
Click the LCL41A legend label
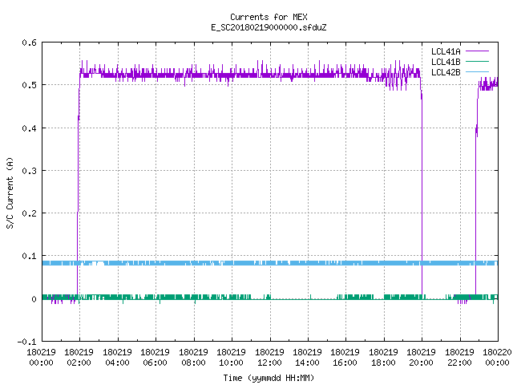(446, 51)
